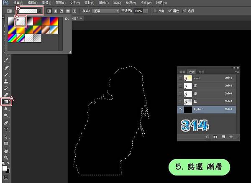
Task: Save selection as channel icon
Action: (x=215, y=137)
